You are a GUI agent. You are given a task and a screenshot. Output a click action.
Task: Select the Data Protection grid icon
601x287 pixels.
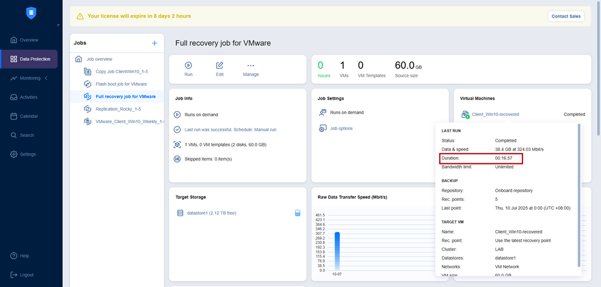pyautogui.click(x=14, y=59)
